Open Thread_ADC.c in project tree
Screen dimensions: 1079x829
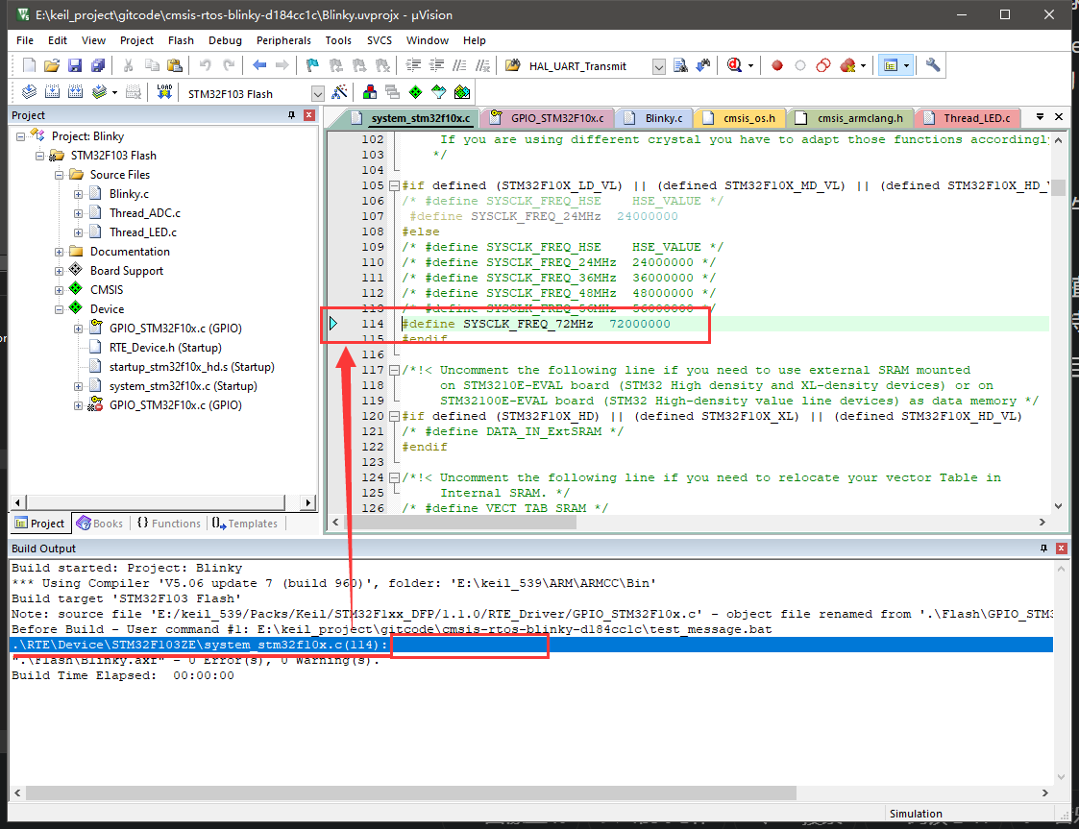144,213
